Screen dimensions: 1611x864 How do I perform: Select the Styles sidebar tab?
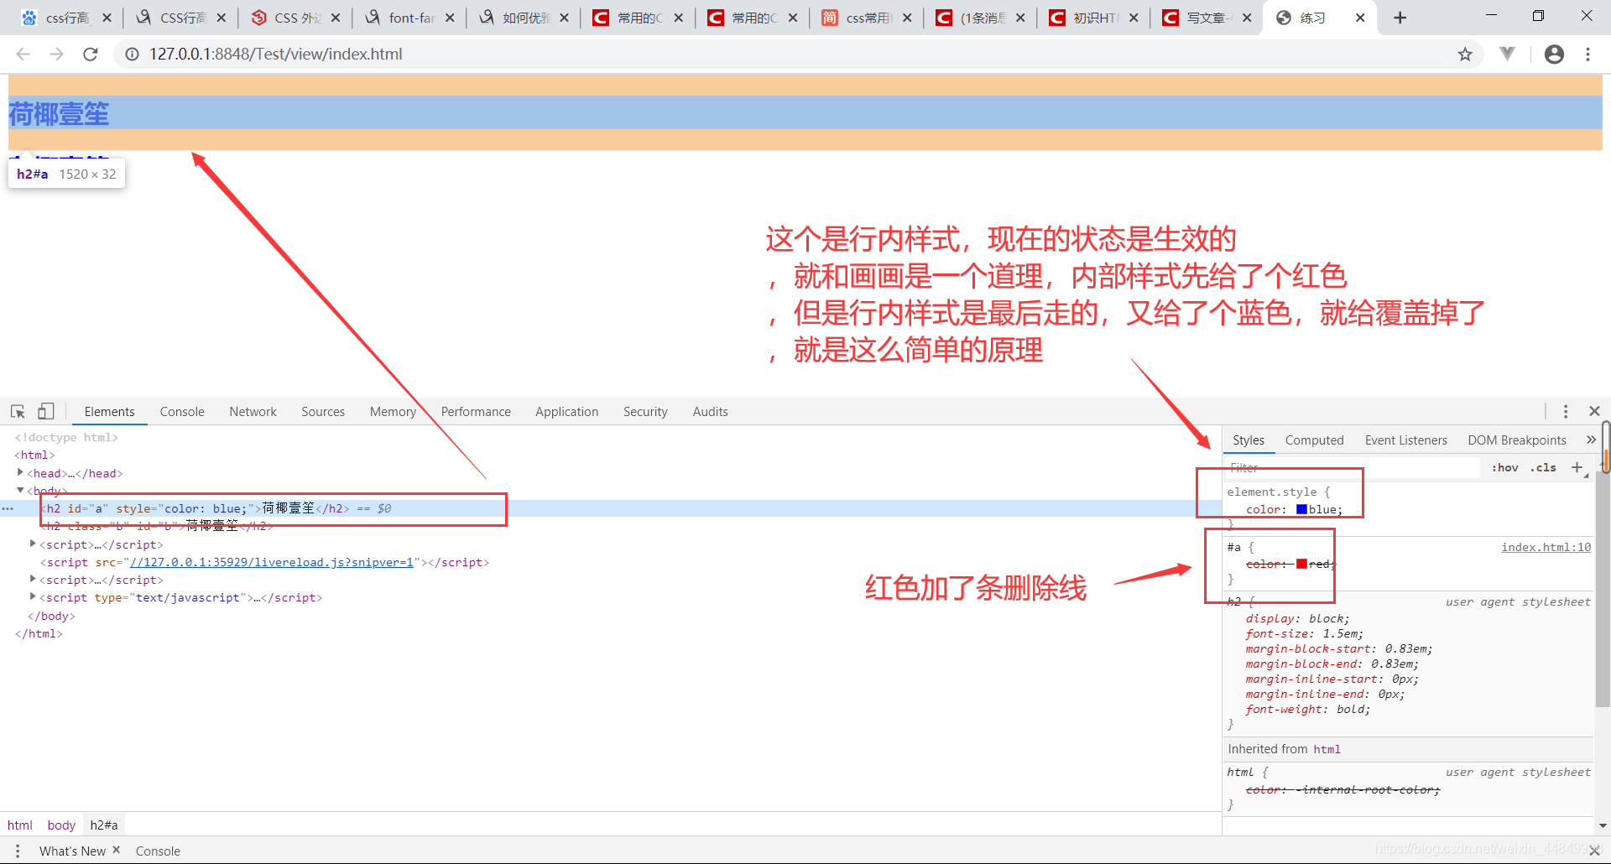coord(1248,440)
